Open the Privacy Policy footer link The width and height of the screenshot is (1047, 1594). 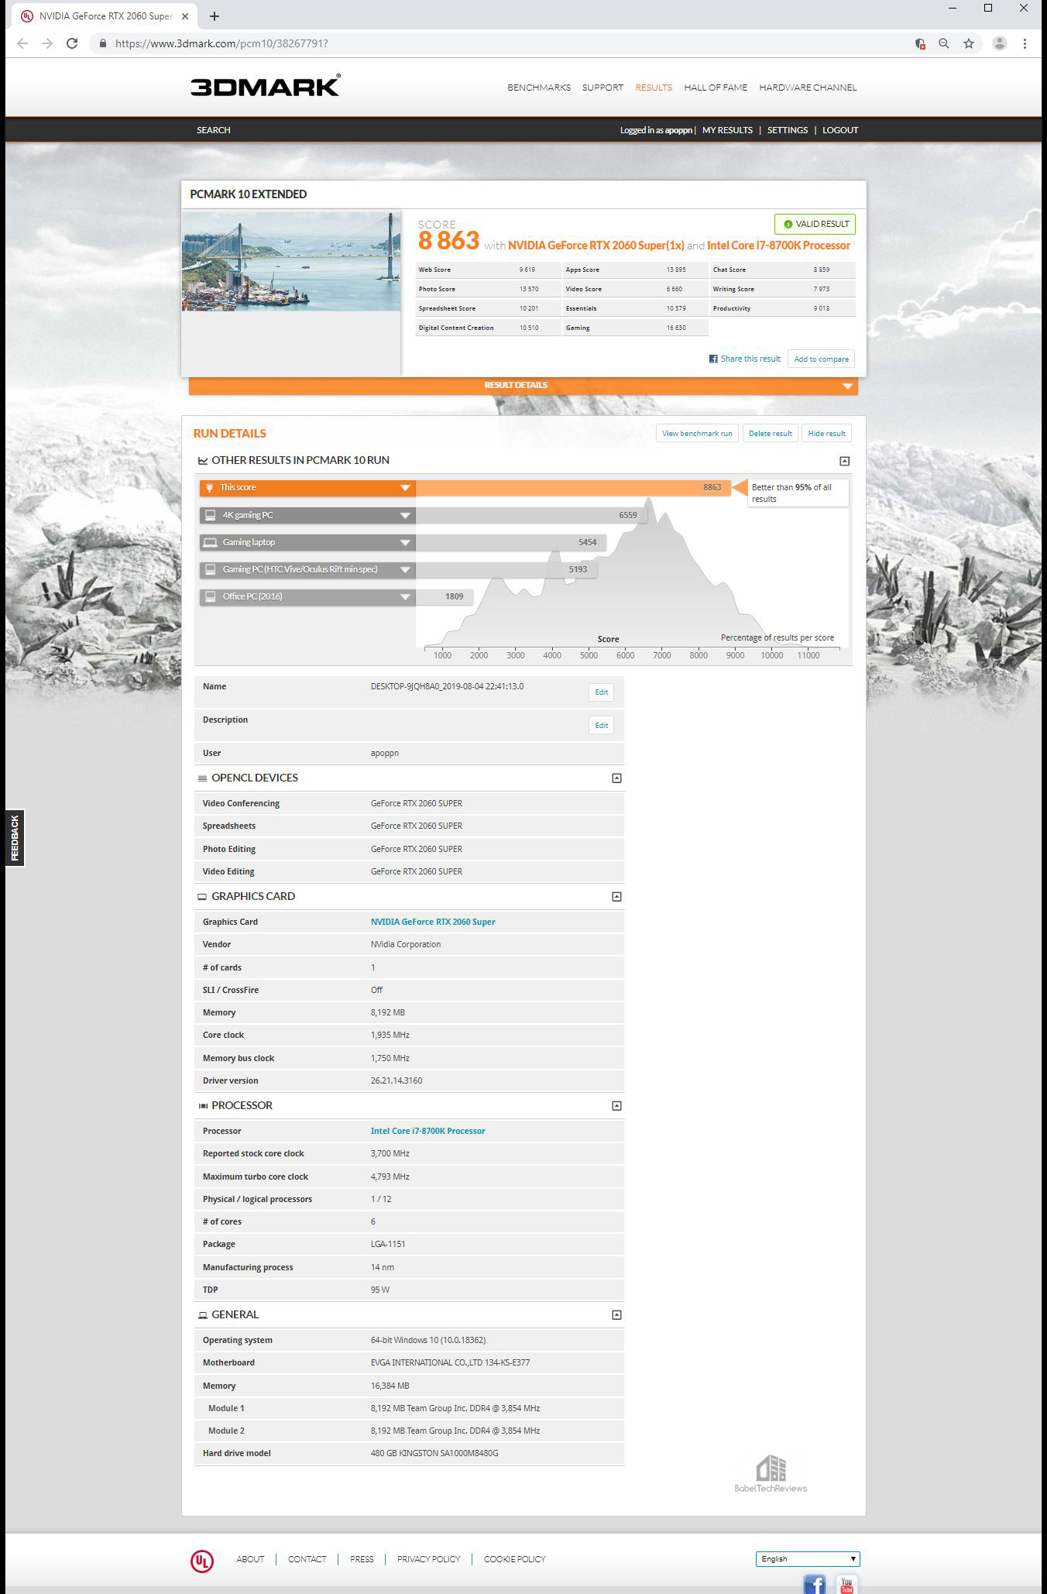(x=429, y=1559)
